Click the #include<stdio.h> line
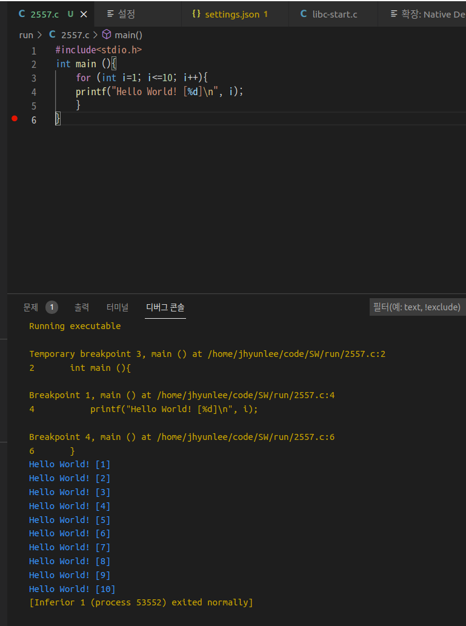Image resolution: width=466 pixels, height=626 pixels. click(99, 50)
